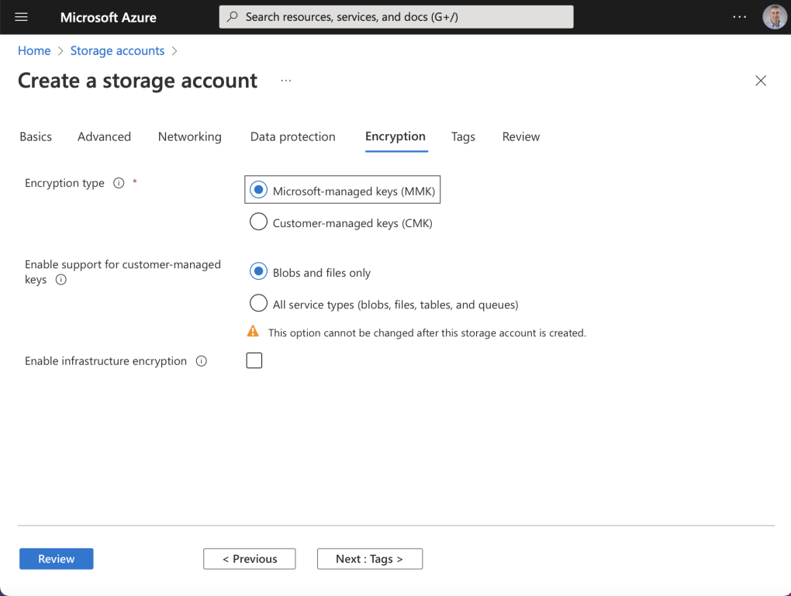This screenshot has height=596, width=791.
Task: Click the ellipsis next to page title
Action: [286, 81]
